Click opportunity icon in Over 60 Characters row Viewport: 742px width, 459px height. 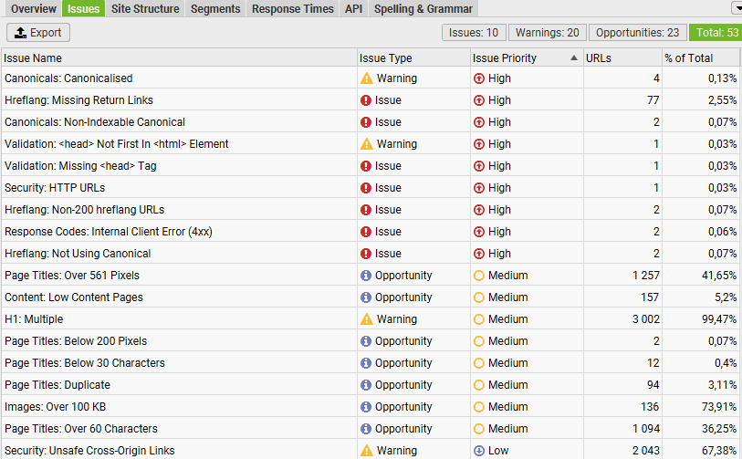tap(366, 429)
